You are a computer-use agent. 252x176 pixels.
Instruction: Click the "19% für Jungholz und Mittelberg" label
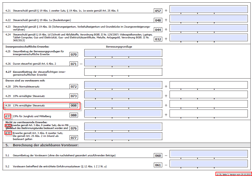[x=32, y=116]
